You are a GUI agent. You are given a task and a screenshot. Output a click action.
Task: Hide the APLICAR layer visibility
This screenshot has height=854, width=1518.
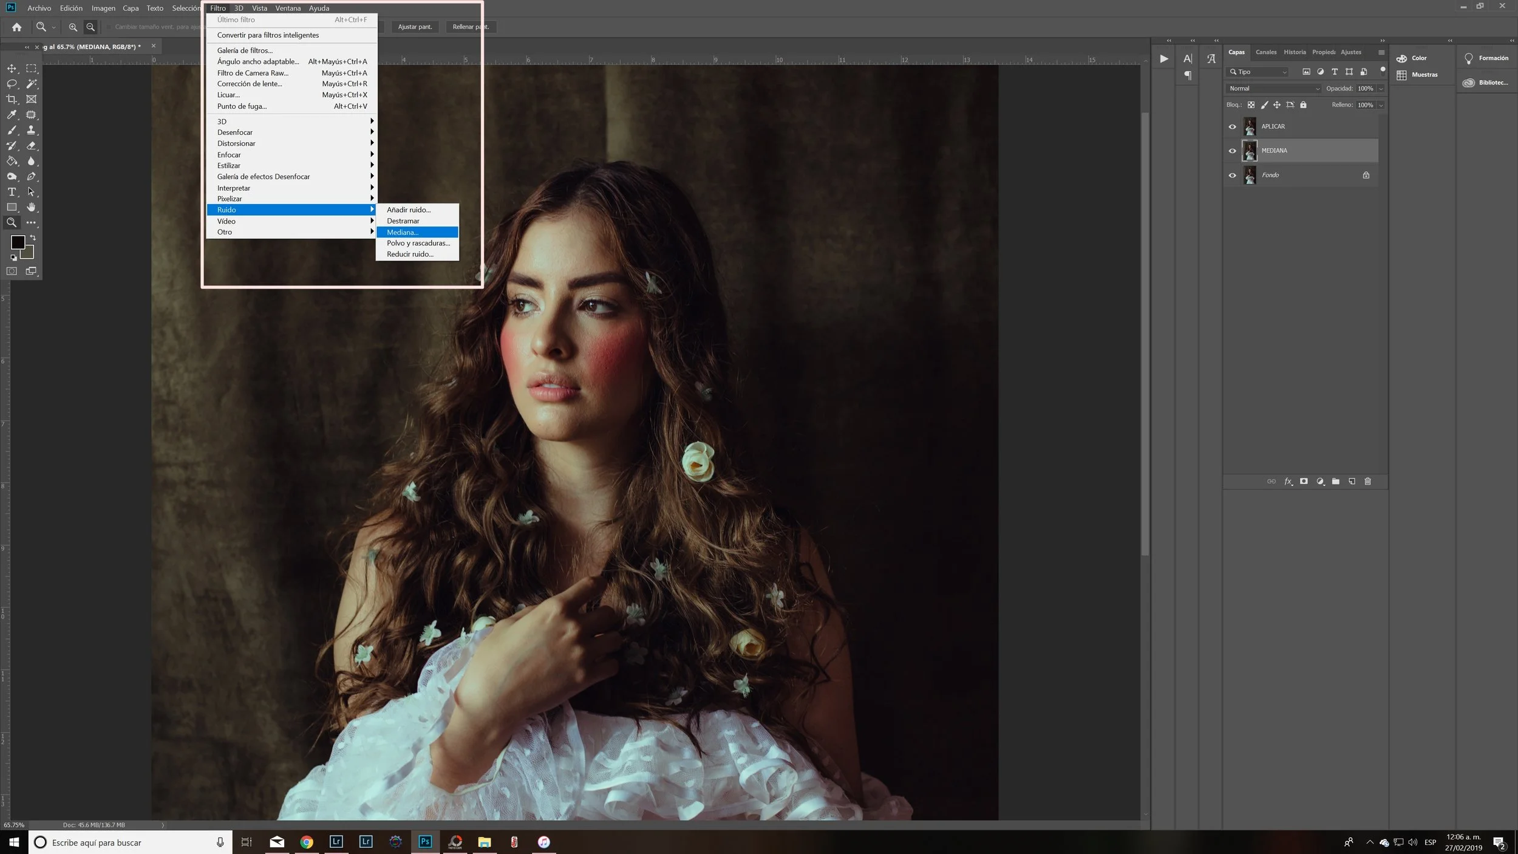click(x=1232, y=127)
